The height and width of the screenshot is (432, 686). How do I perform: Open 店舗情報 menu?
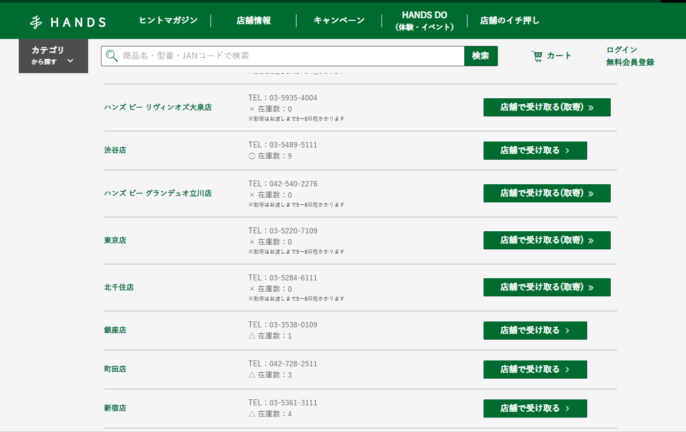[254, 21]
